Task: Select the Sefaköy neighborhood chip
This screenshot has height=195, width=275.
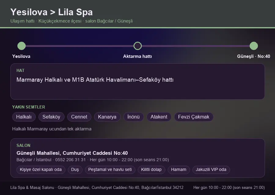Action: pyautogui.click(x=51, y=117)
